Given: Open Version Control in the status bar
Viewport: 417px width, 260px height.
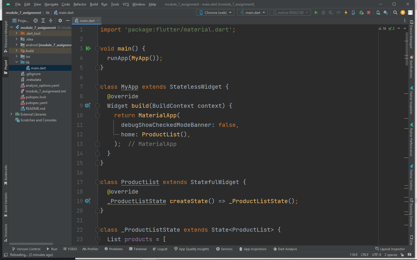Looking at the screenshot, I should pyautogui.click(x=26, y=249).
